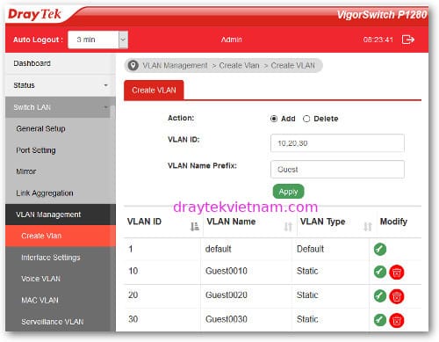Click the VigorSwitch P1280 model title
Screen dimensions: 439x342
(x=382, y=15)
